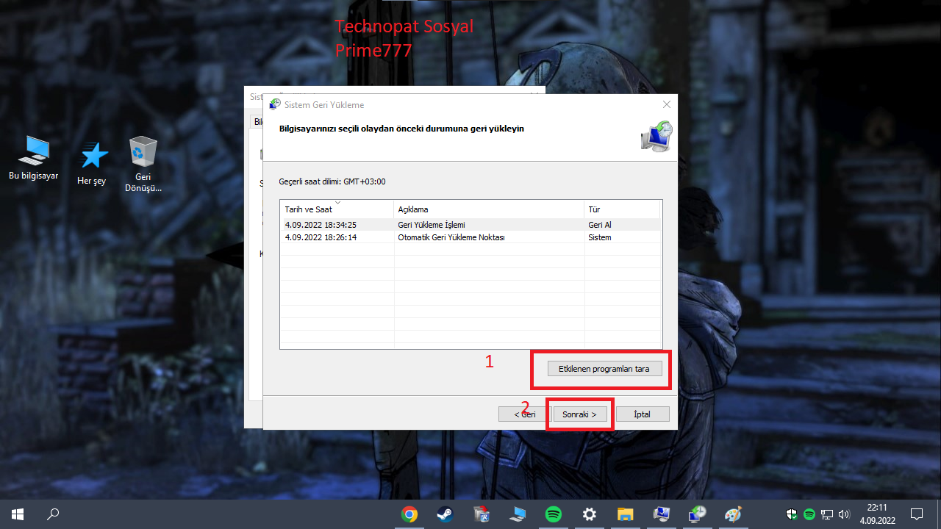Click the System Restore taskbar icon
Image resolution: width=941 pixels, height=529 pixels.
697,514
